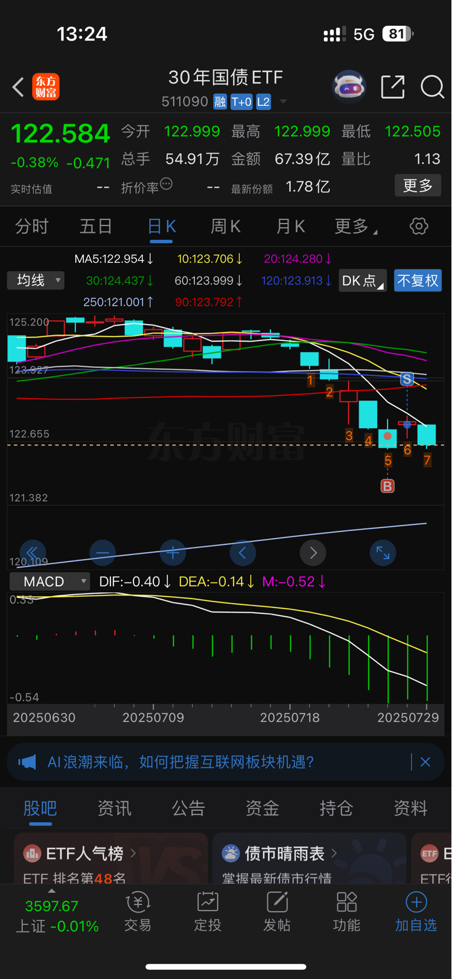
Task: Tap the 最新份额 1.78亿 value
Action: point(280,188)
